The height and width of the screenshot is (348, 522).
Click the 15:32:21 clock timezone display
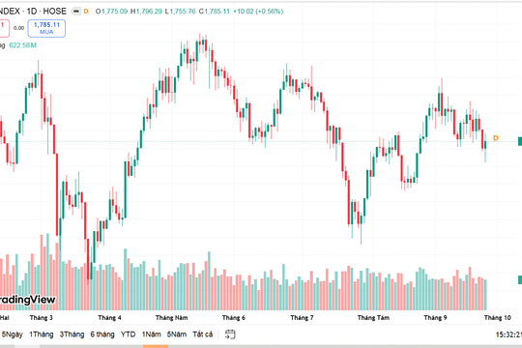point(508,334)
